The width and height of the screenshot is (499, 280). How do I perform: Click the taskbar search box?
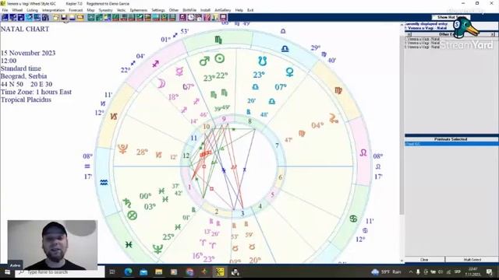[59, 272]
